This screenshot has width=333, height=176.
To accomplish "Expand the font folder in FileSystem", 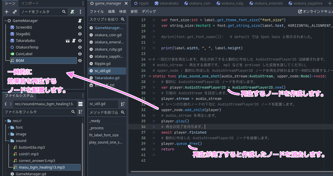I will click(x=9, y=127).
